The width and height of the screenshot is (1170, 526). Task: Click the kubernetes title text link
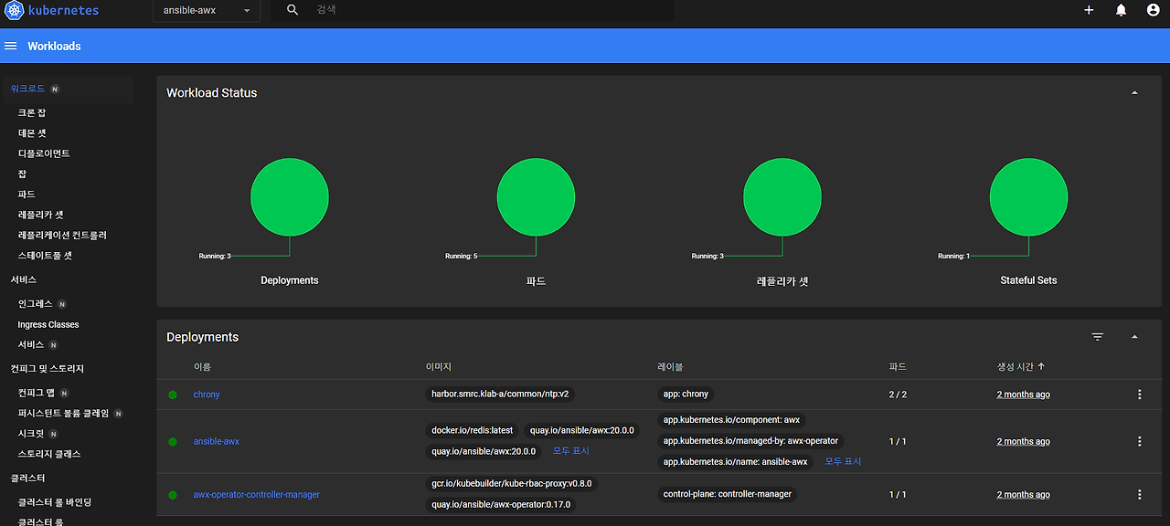point(63,10)
